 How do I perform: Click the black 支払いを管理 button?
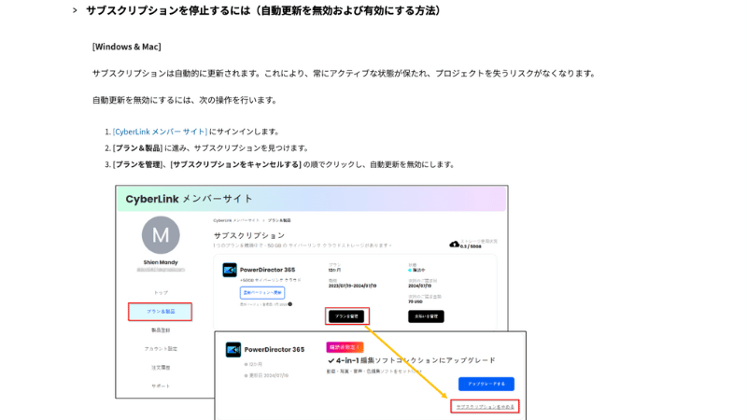tap(426, 316)
